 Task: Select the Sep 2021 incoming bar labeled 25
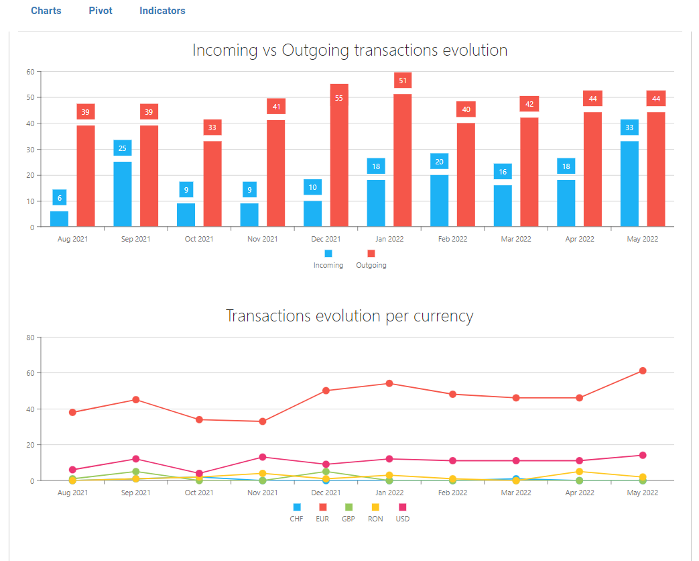coord(123,195)
